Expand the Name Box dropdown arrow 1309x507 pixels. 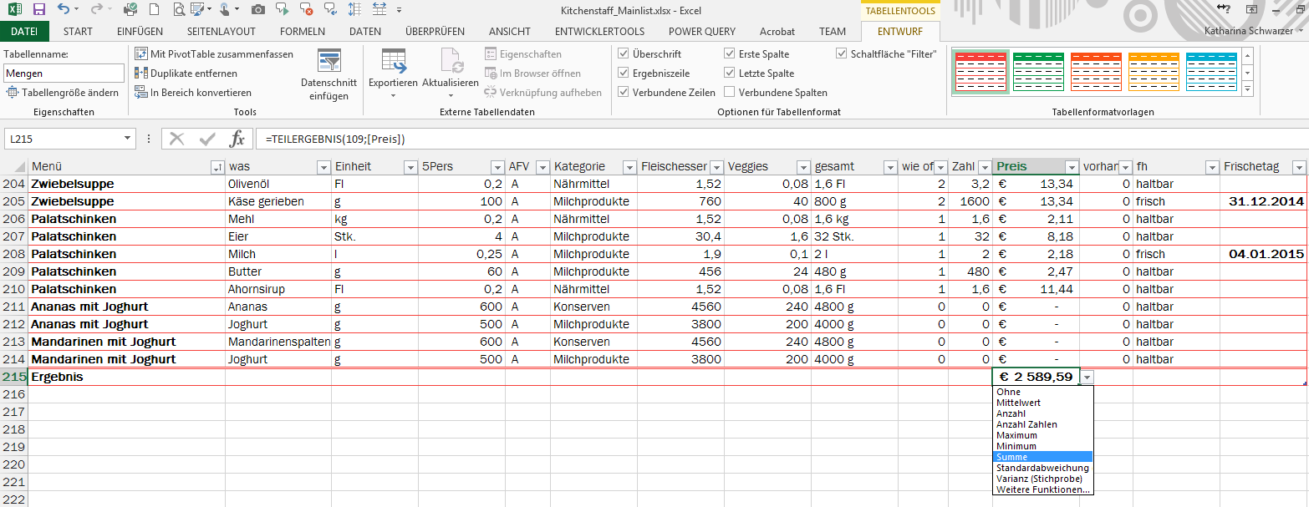pyautogui.click(x=127, y=139)
